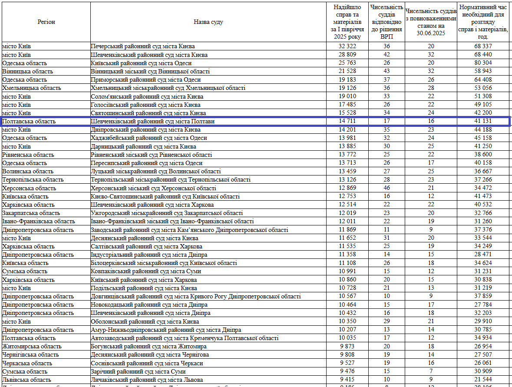Click the 'Черкаська область' region cell
This screenshot has width=512, height=387.
click(46, 363)
